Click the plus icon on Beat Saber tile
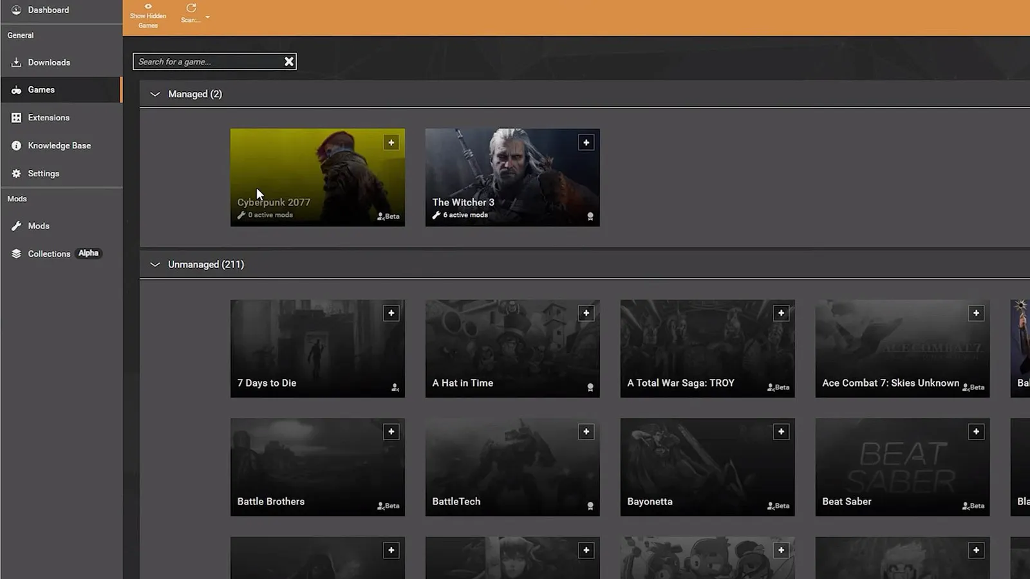1030x579 pixels. pyautogui.click(x=976, y=432)
